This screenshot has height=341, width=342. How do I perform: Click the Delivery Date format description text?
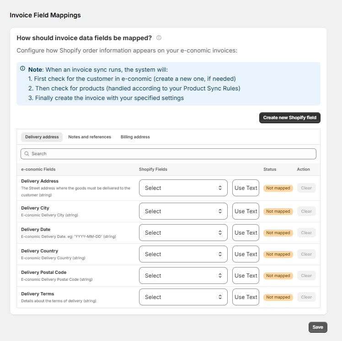tap(69, 236)
